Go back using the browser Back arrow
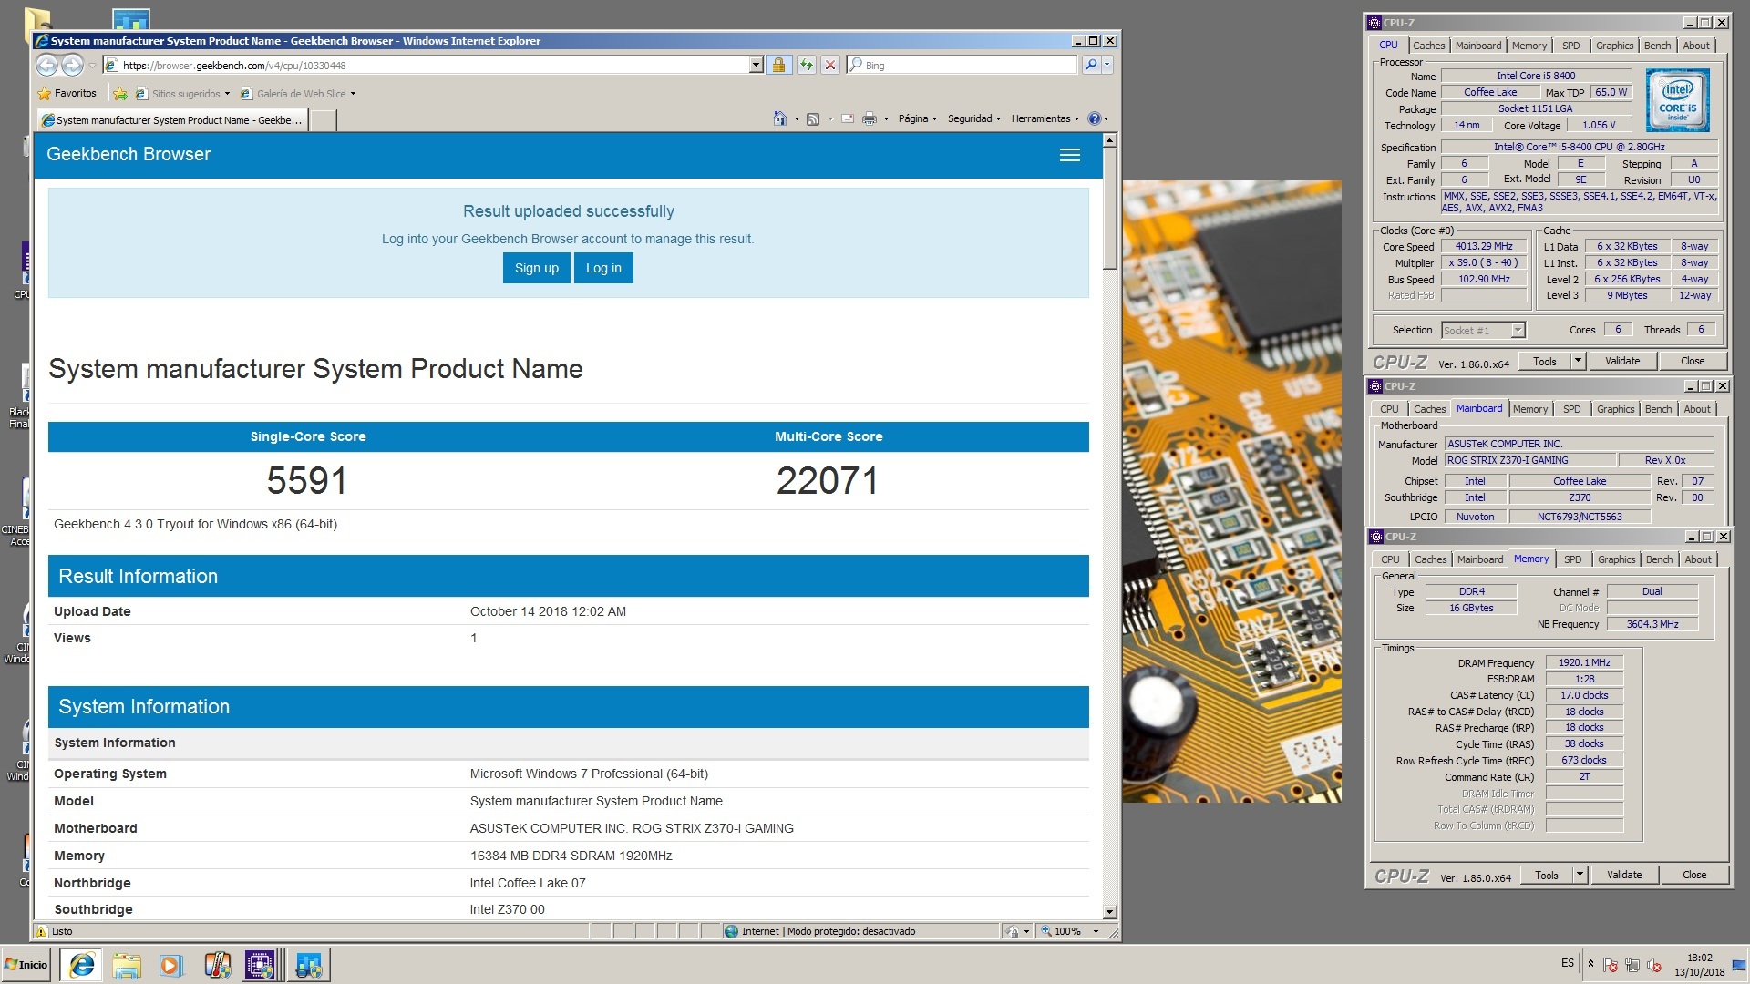 click(x=46, y=65)
